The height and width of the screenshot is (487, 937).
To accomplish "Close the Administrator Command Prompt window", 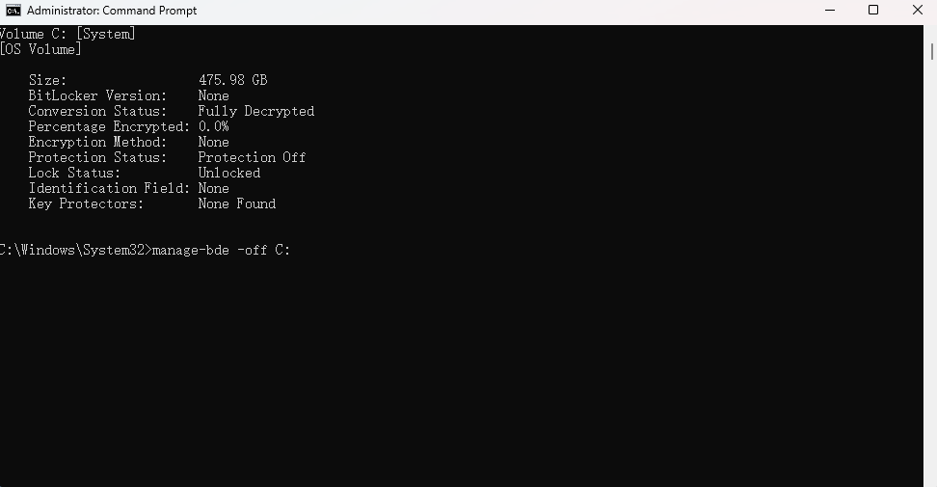I will click(x=915, y=11).
